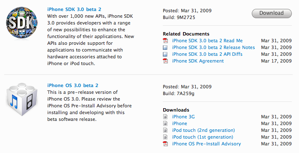Click PDF icon beside Pre-Install Advisory
Image resolution: width=299 pixels, height=153 pixels.
coord(165,144)
